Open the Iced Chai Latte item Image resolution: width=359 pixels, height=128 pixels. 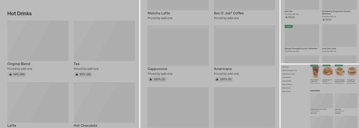(329, 48)
